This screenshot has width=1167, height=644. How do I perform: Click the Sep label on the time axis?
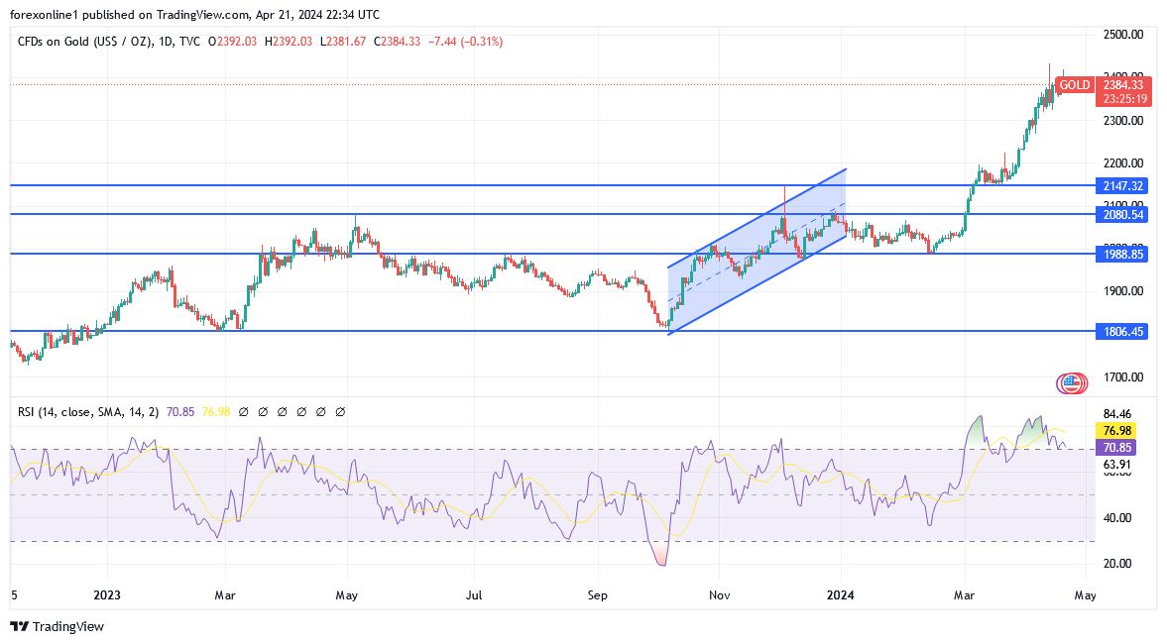point(598,595)
